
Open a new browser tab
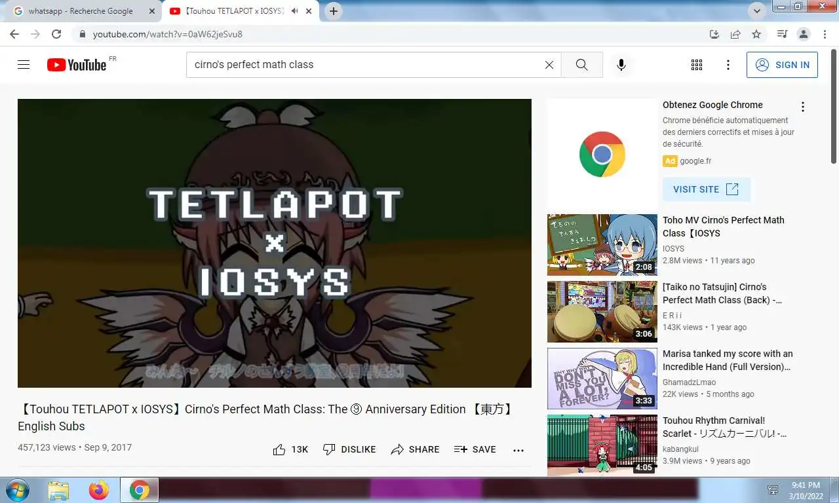334,11
